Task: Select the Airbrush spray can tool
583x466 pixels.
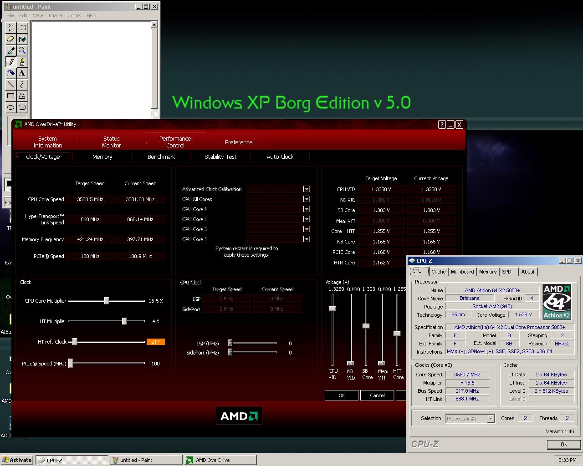Action: [11, 73]
